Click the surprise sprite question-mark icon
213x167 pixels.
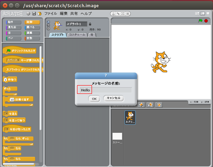(x=159, y=105)
